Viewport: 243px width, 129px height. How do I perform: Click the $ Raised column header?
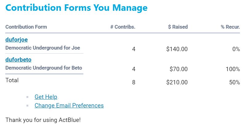(178, 27)
